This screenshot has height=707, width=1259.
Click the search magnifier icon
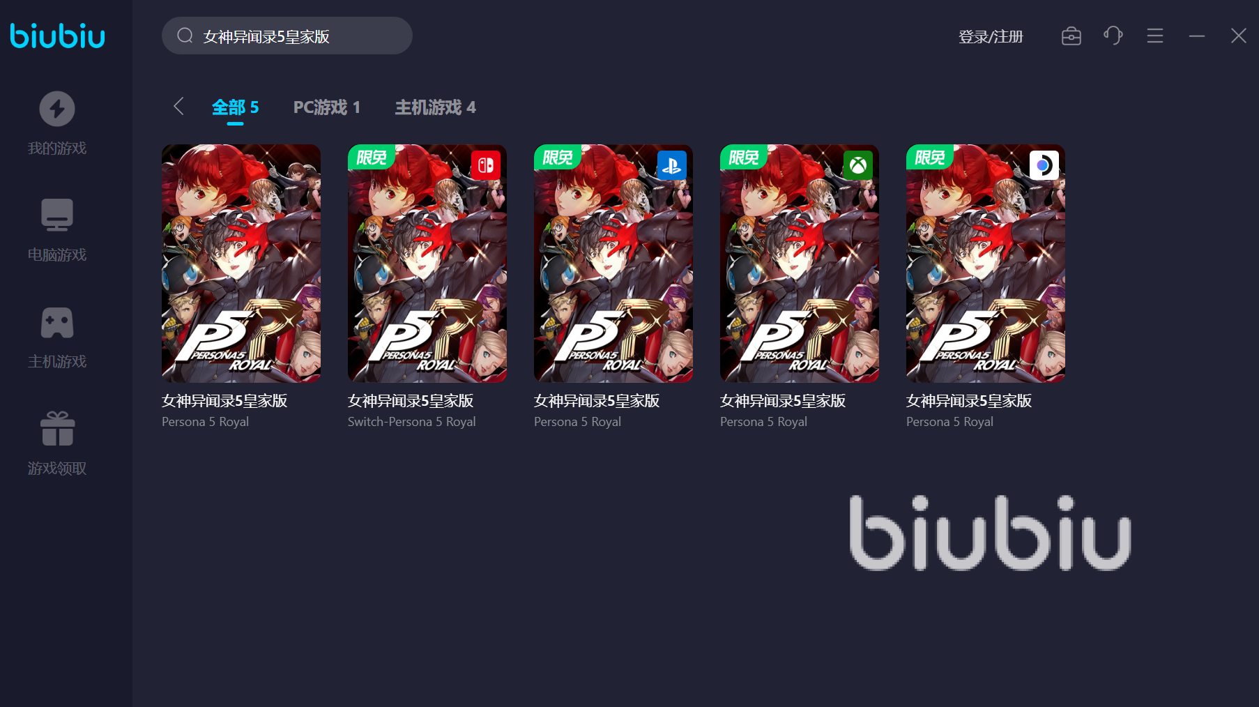[x=185, y=36]
